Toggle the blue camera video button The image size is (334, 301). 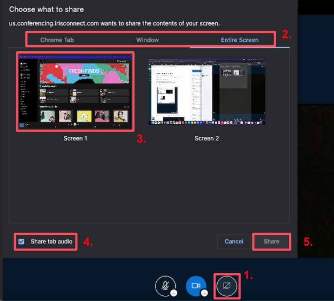tap(196, 286)
